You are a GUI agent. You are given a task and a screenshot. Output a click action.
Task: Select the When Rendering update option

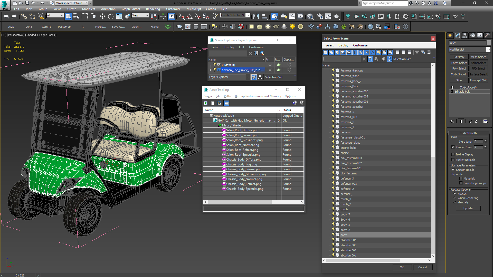point(455,198)
